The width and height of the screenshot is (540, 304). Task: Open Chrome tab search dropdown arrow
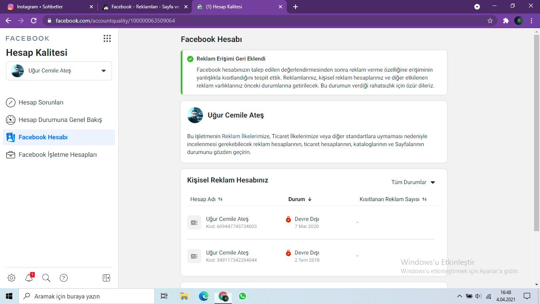click(x=477, y=7)
